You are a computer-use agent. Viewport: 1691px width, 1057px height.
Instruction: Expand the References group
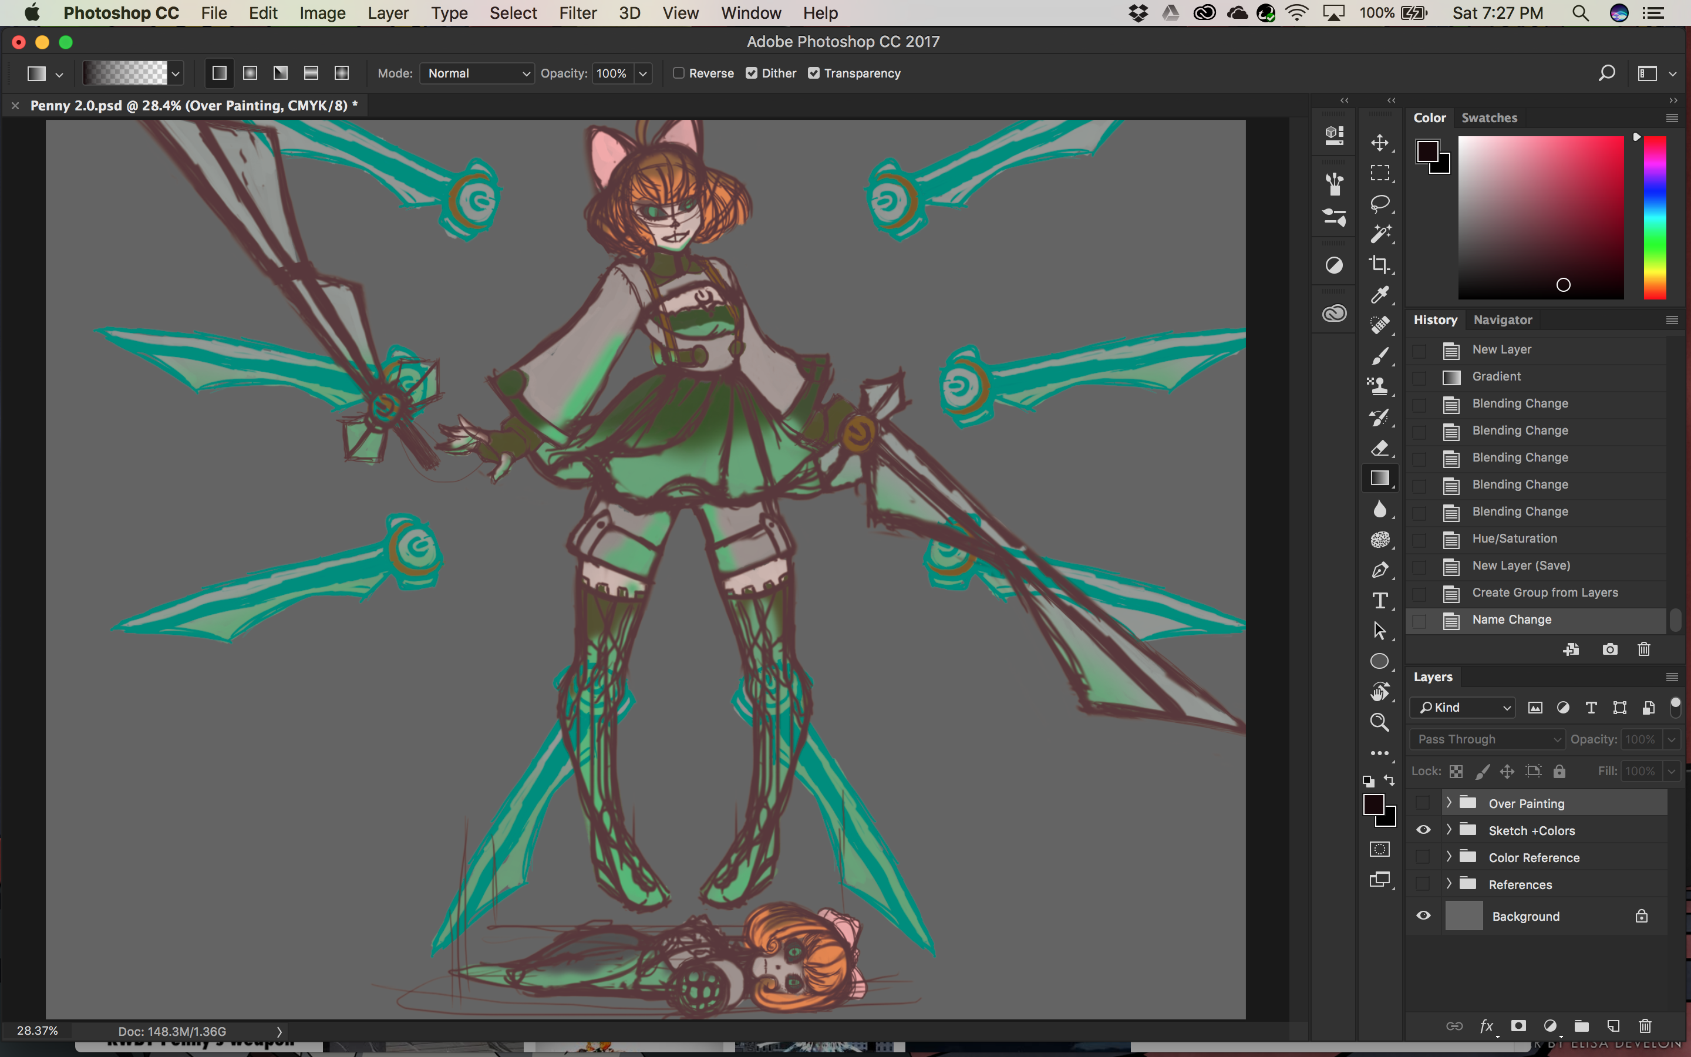pos(1449,884)
